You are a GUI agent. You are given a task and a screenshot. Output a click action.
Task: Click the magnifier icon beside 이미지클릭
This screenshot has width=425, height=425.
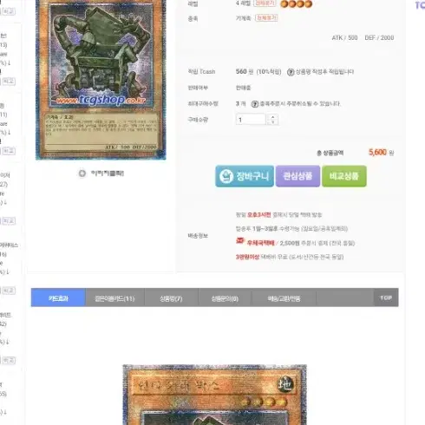[82, 173]
